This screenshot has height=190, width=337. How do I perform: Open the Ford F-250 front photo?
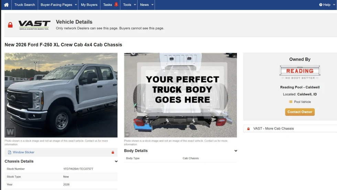[x=61, y=95]
